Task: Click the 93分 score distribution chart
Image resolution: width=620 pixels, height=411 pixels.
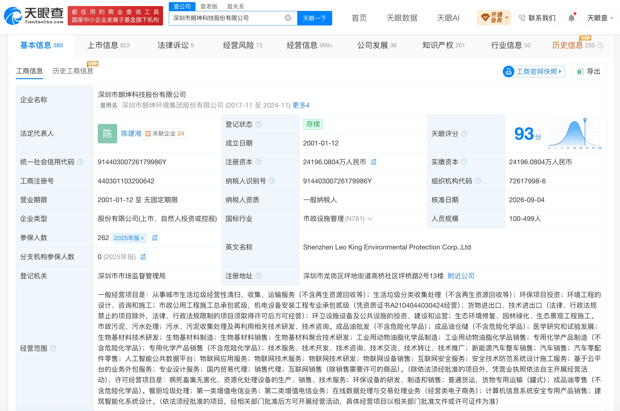Action: 575,134
